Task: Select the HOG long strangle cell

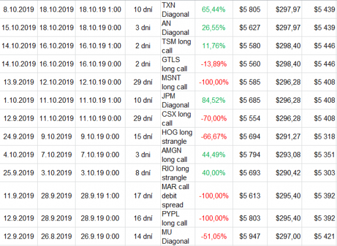Action: click(178, 136)
